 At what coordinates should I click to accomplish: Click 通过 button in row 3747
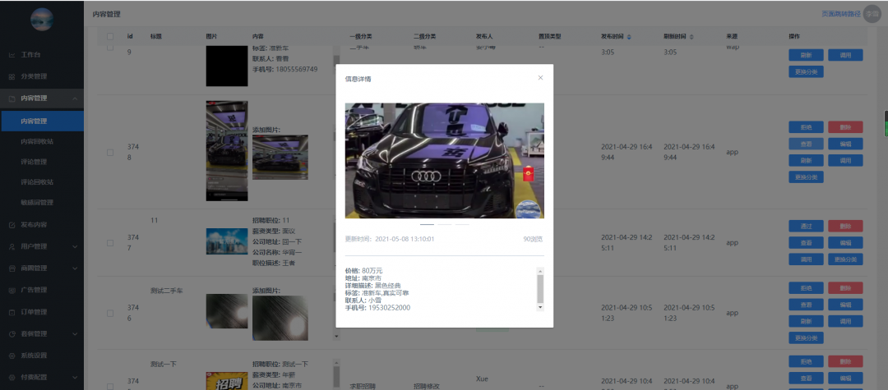[806, 226]
